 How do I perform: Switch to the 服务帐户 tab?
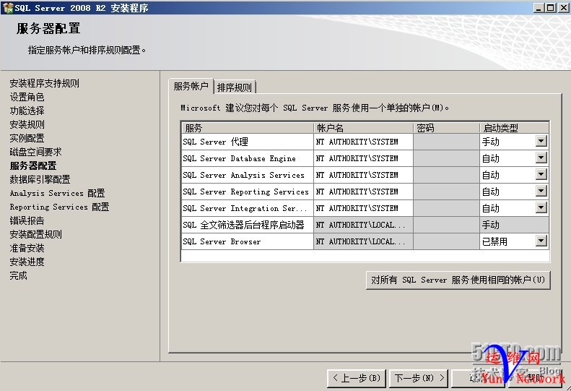[191, 87]
